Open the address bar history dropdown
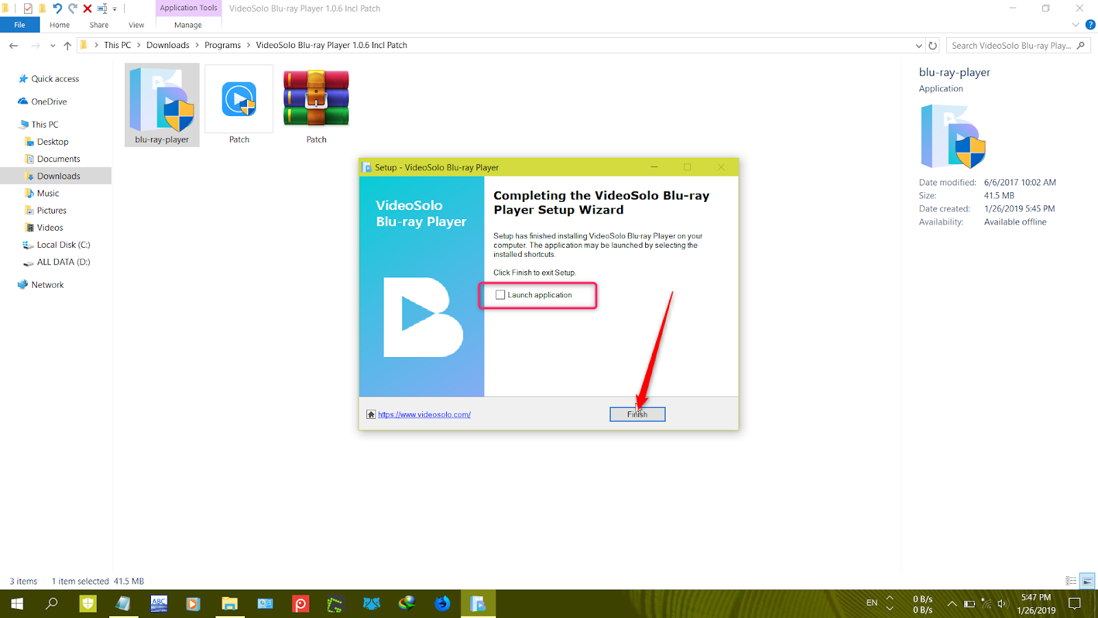 (919, 45)
